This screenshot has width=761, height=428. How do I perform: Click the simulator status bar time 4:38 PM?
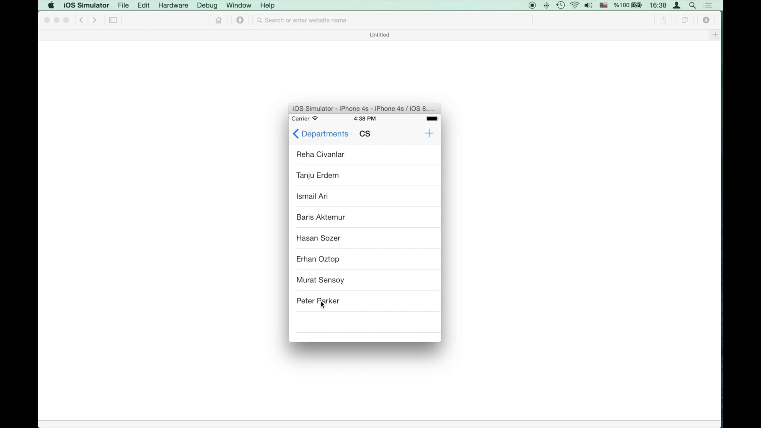tap(365, 119)
